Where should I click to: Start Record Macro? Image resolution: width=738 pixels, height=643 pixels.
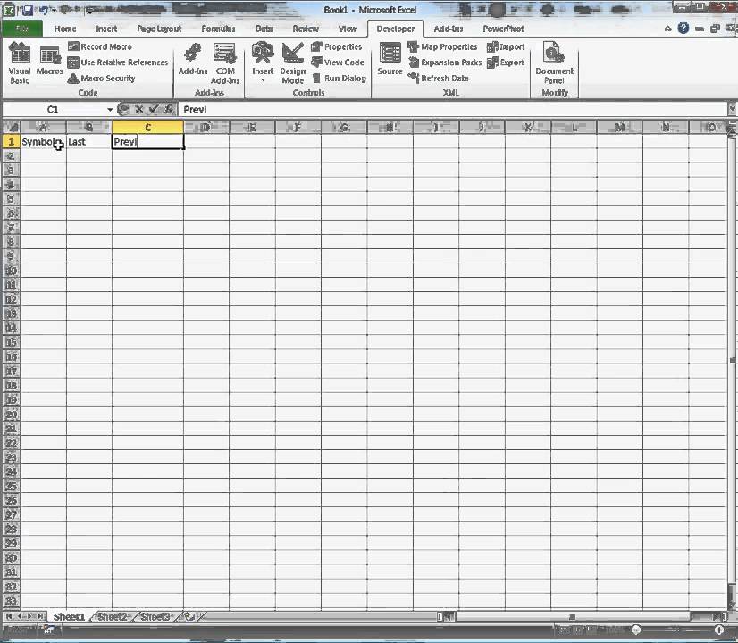click(x=99, y=46)
